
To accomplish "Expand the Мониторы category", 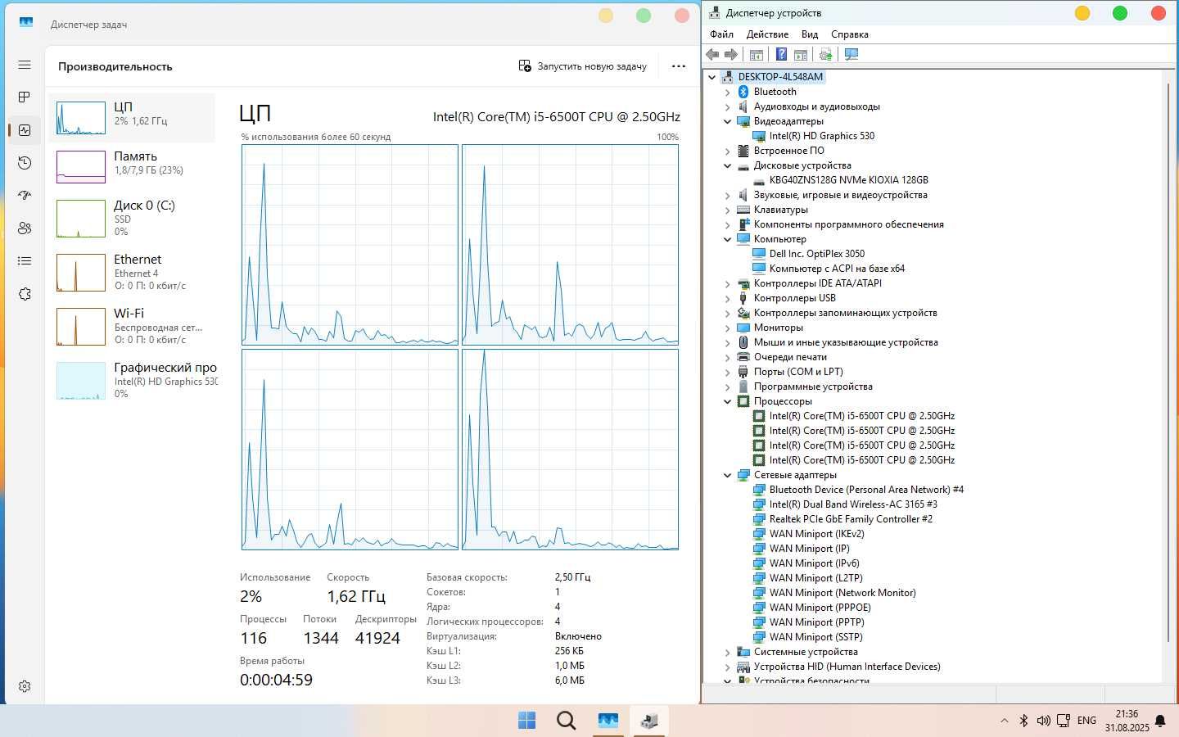I will coord(727,328).
